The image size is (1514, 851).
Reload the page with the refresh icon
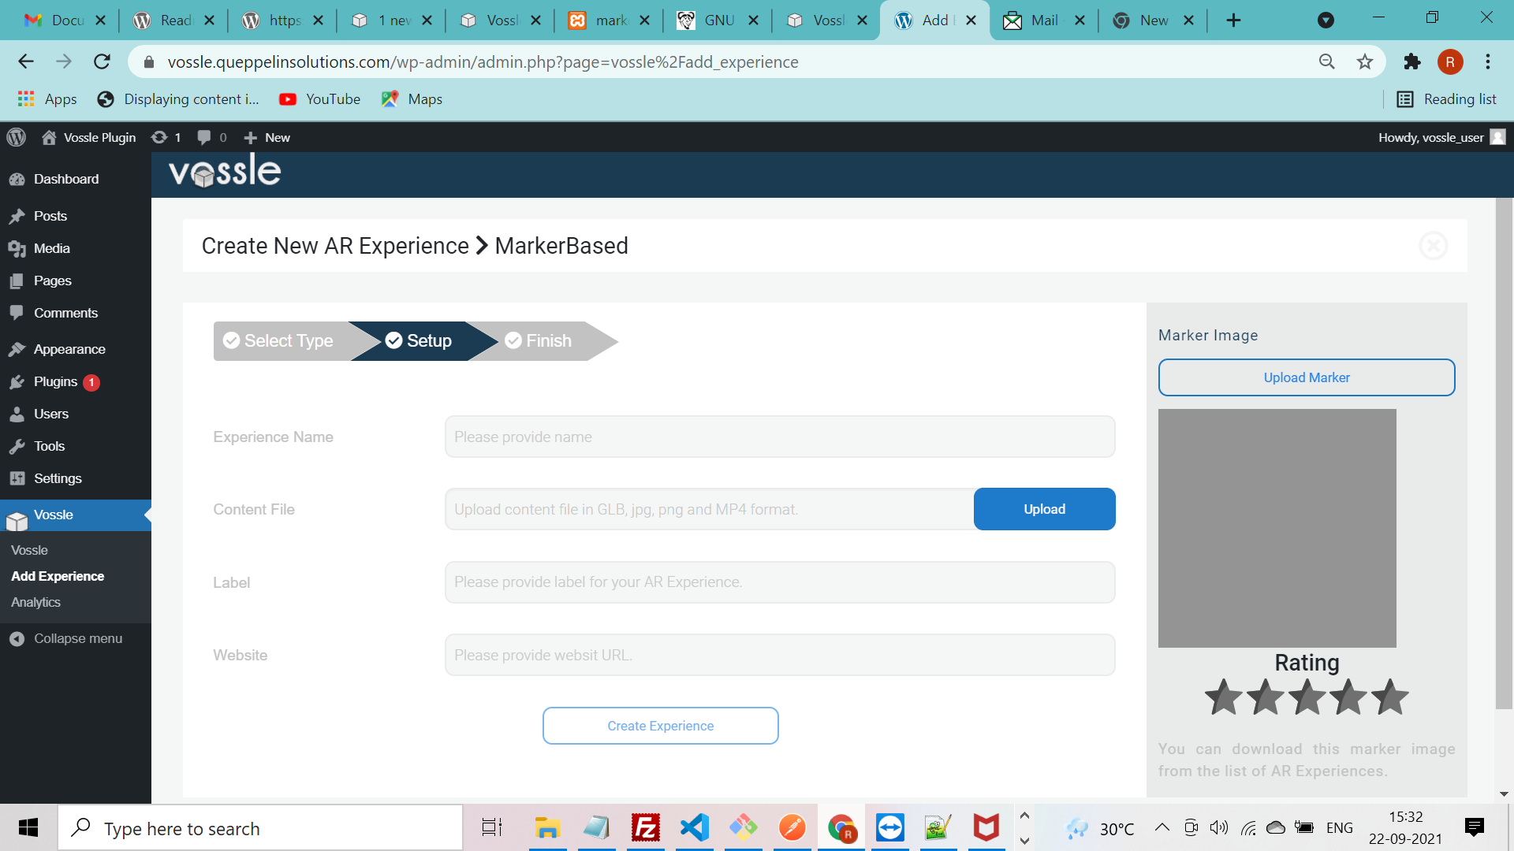(102, 61)
